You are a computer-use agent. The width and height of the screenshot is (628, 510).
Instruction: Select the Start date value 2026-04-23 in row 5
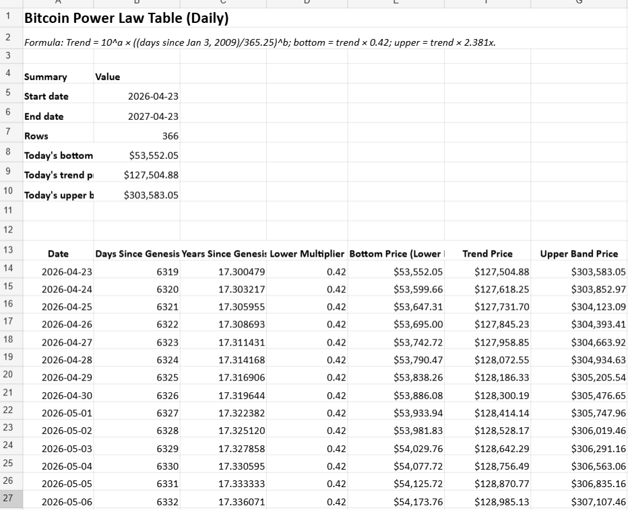coord(137,93)
